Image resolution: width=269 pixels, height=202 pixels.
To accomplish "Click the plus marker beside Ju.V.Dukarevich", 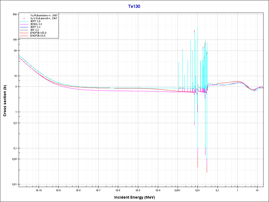I will pyautogui.click(x=24, y=18).
